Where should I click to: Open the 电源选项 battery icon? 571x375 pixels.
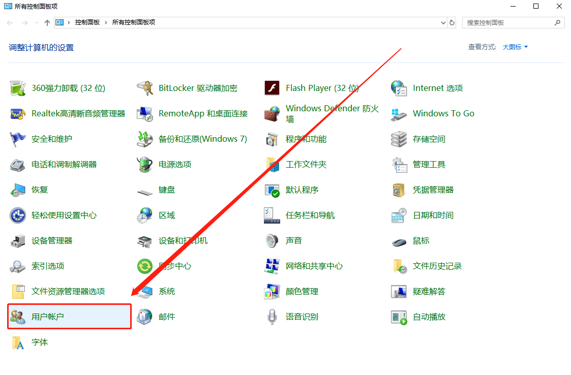[x=144, y=165]
